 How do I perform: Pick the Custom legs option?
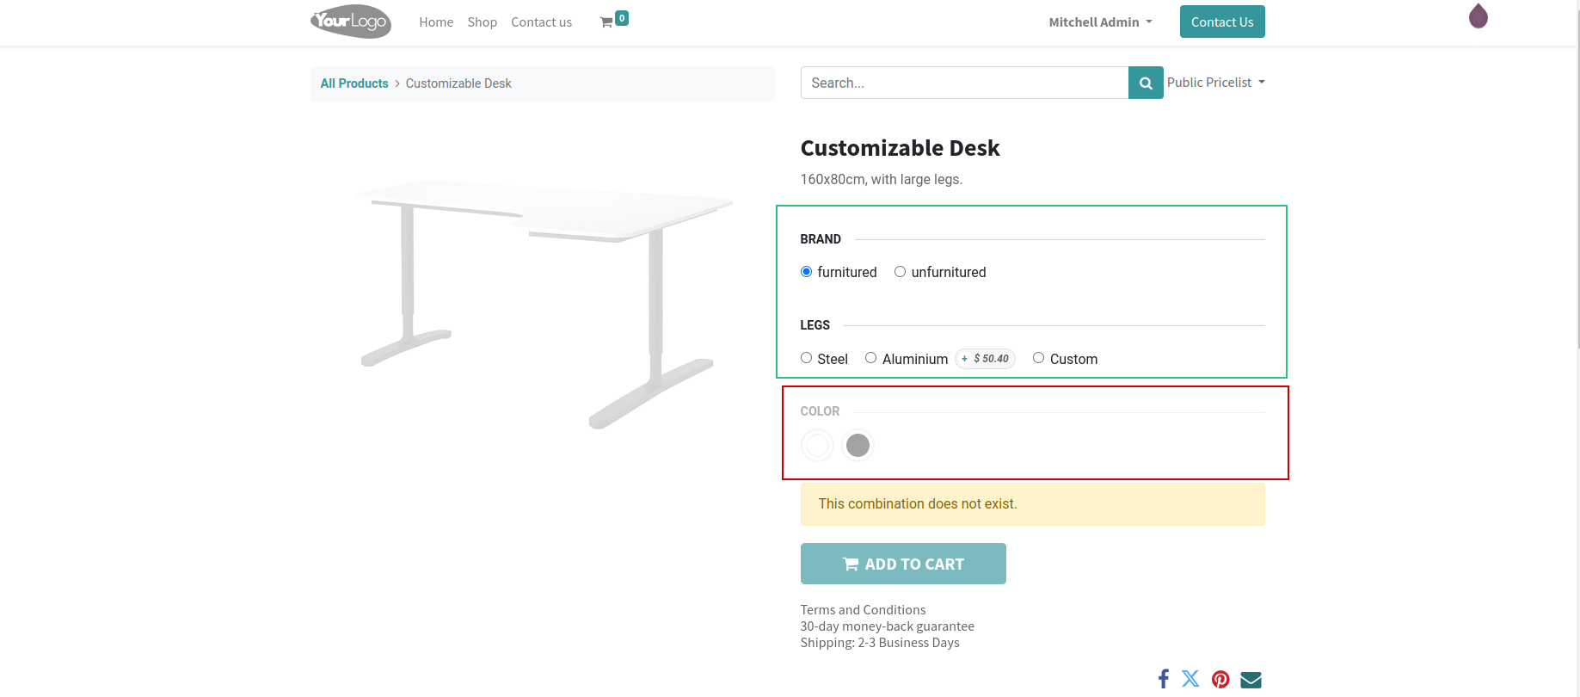click(1039, 358)
